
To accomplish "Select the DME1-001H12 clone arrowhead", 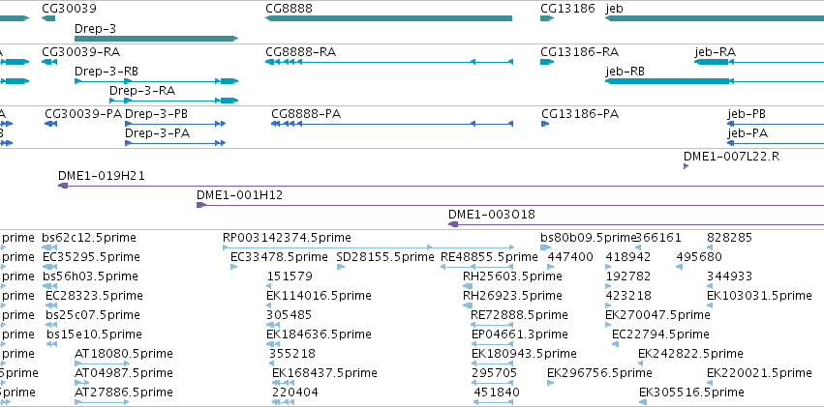I will [200, 205].
